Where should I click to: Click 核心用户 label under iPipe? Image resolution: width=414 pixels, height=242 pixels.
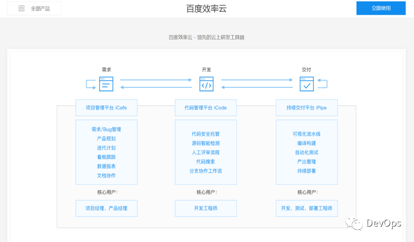pyautogui.click(x=307, y=192)
